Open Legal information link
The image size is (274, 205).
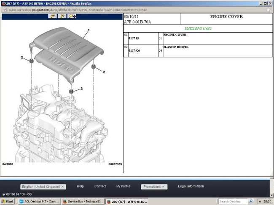191,186
